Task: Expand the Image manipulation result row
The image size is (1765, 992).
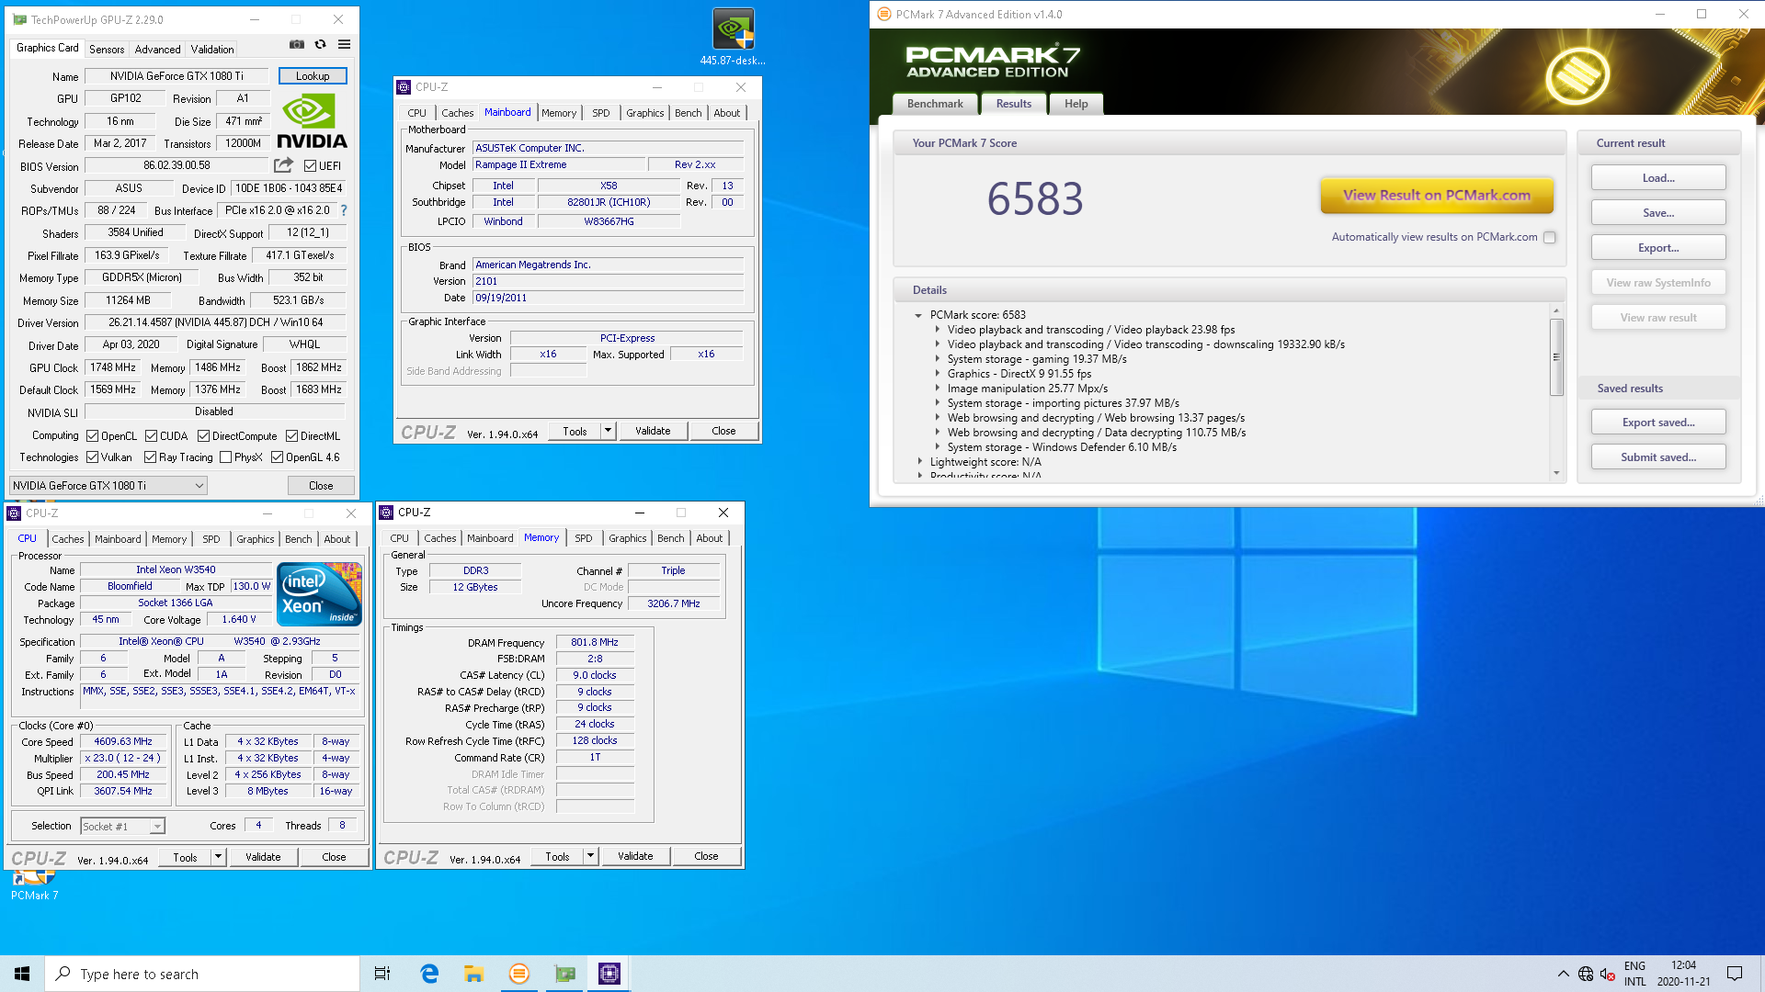Action: (937, 389)
